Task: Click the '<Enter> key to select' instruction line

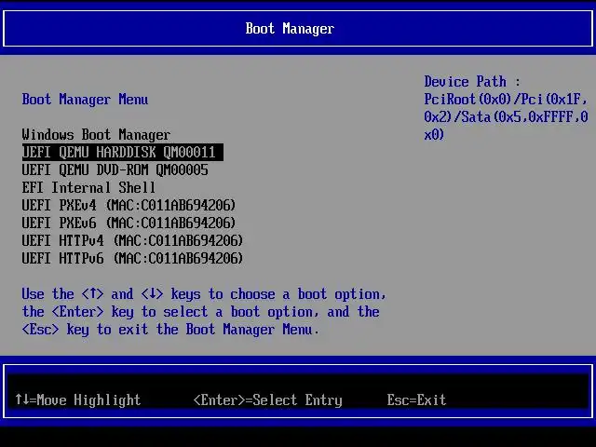Action: click(x=201, y=312)
